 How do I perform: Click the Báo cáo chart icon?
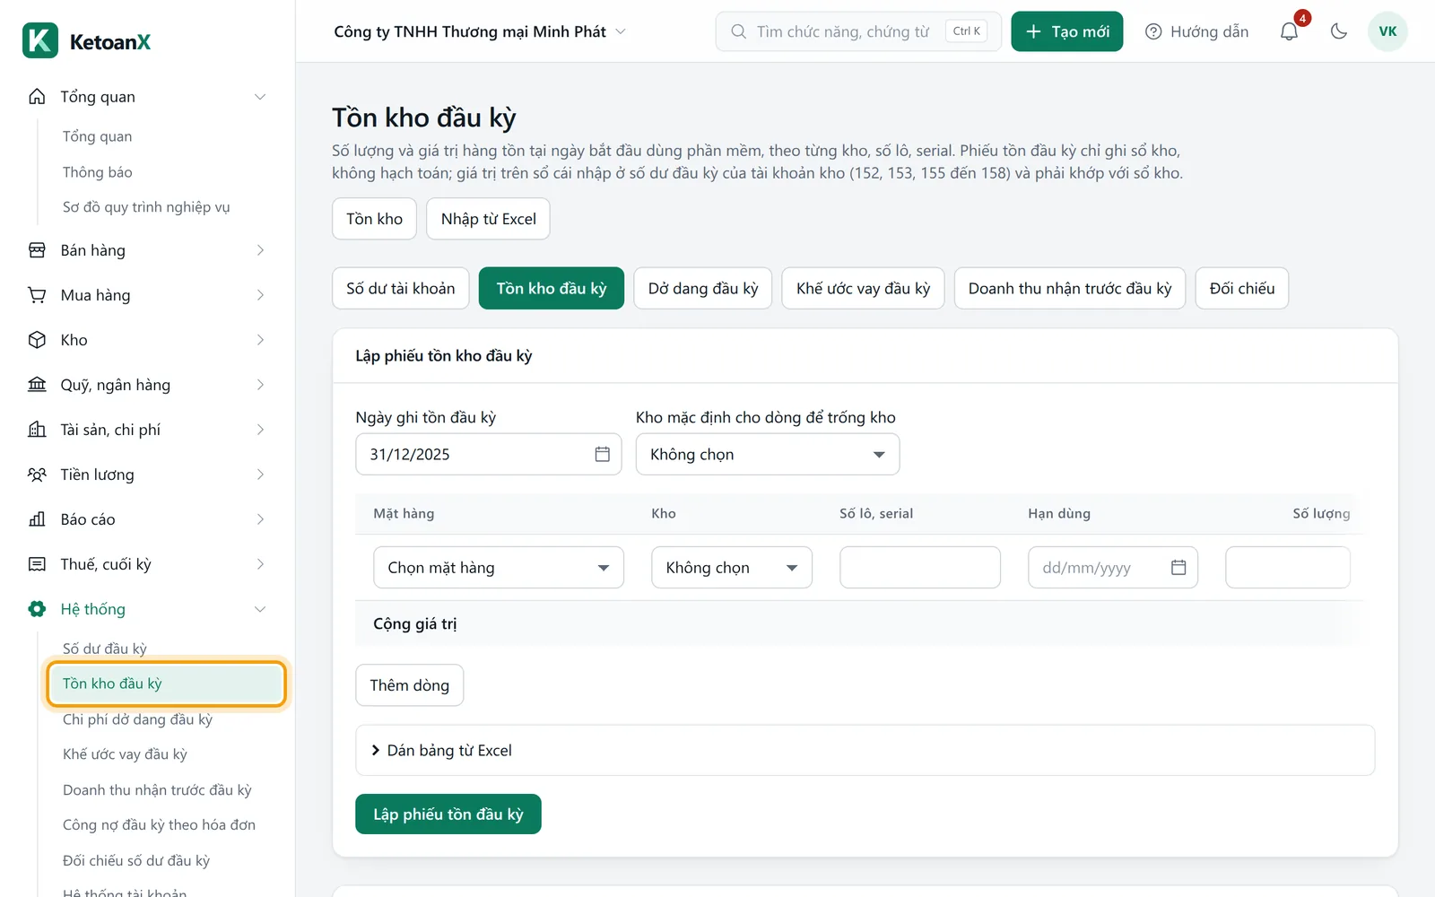point(37,519)
